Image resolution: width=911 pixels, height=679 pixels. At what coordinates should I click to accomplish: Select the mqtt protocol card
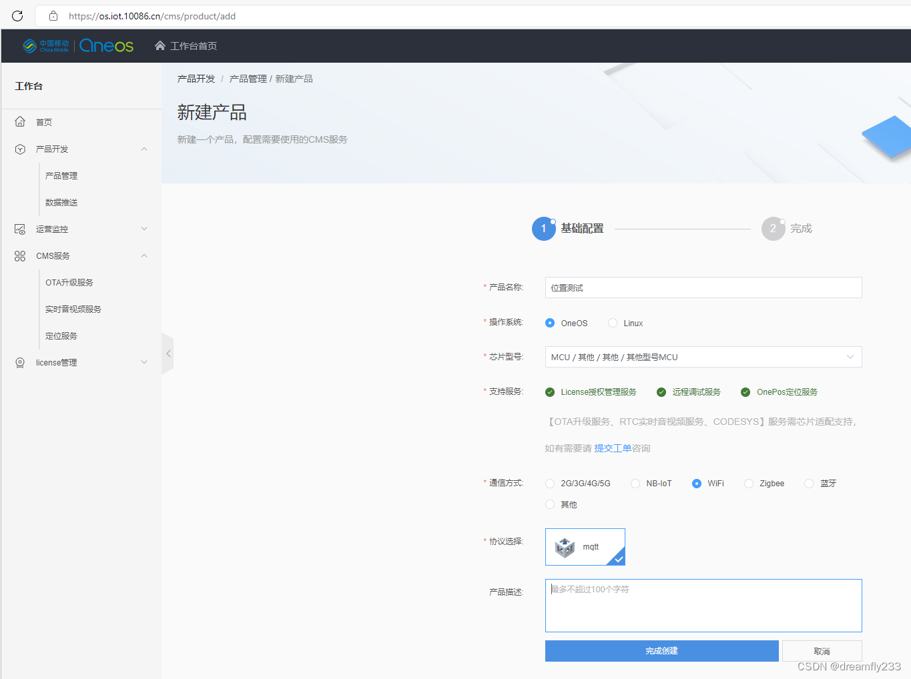click(x=585, y=547)
